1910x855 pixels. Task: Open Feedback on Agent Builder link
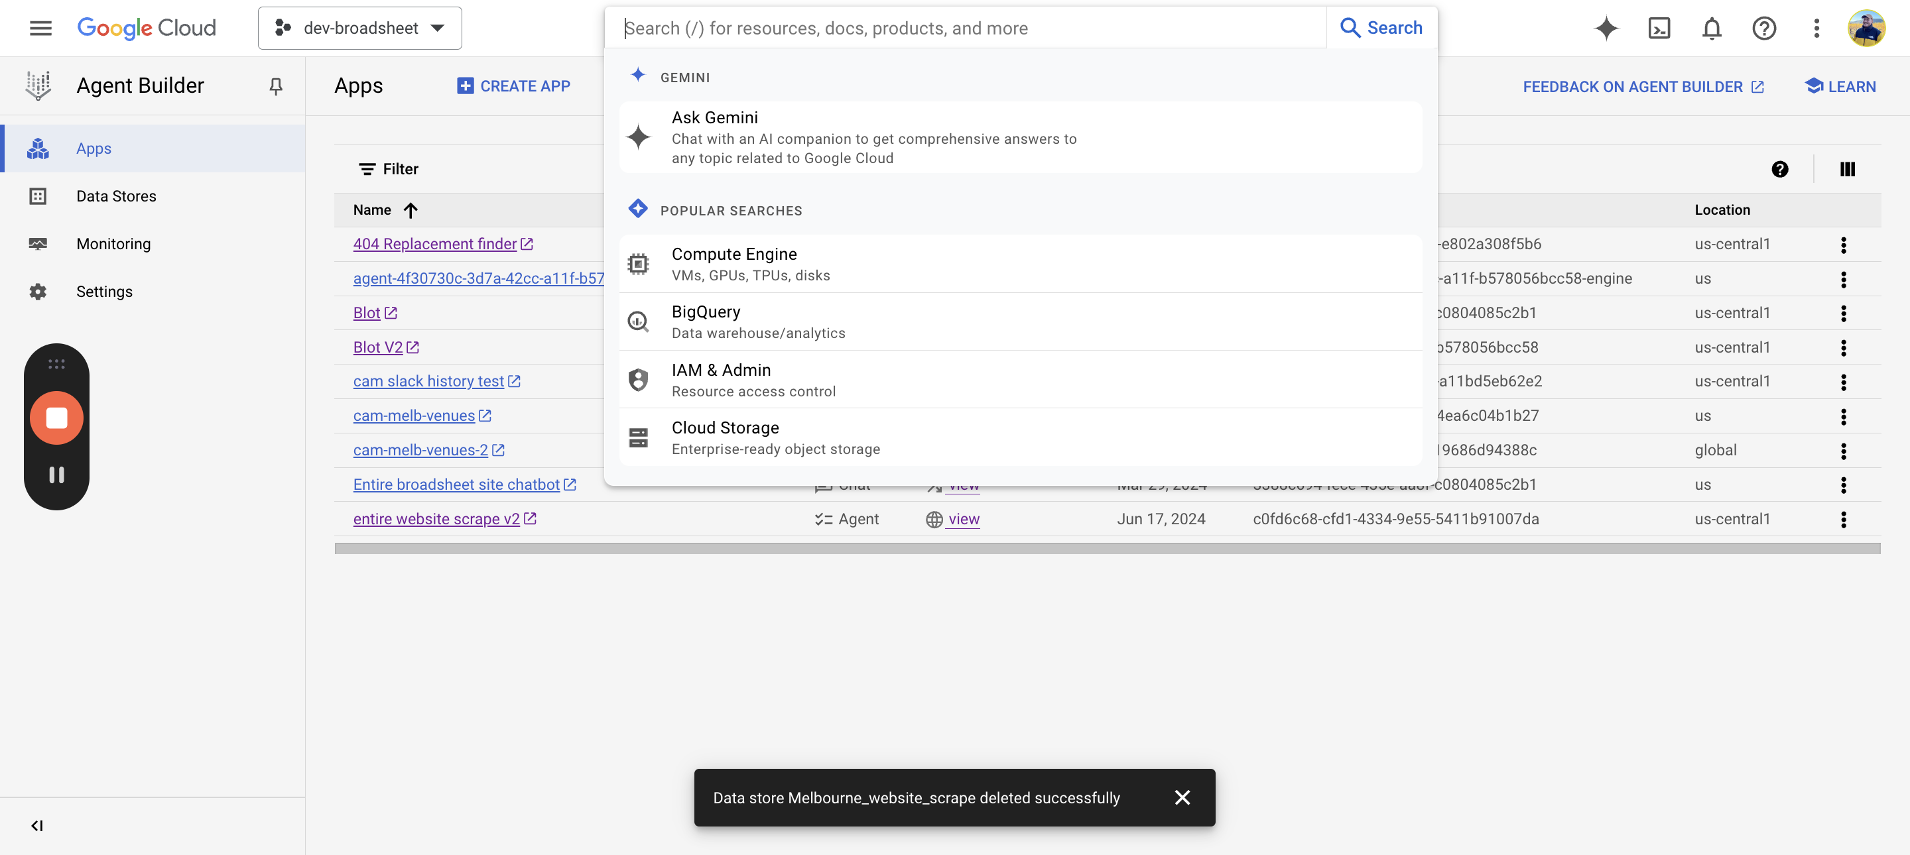[1643, 87]
